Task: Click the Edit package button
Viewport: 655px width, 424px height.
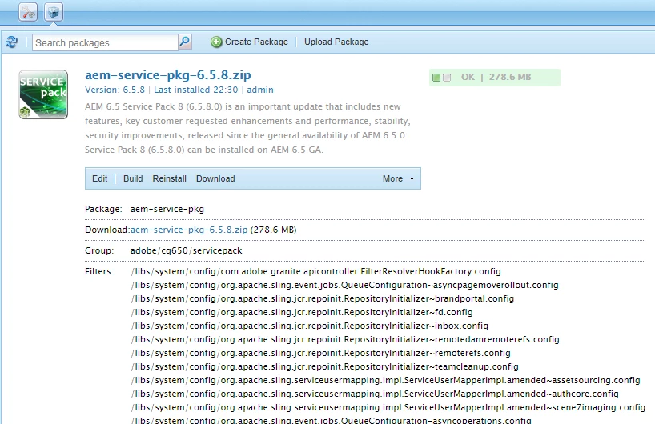Action: (x=99, y=178)
